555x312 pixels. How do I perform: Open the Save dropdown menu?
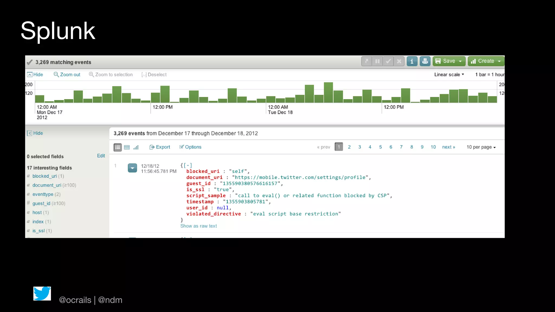click(x=449, y=61)
